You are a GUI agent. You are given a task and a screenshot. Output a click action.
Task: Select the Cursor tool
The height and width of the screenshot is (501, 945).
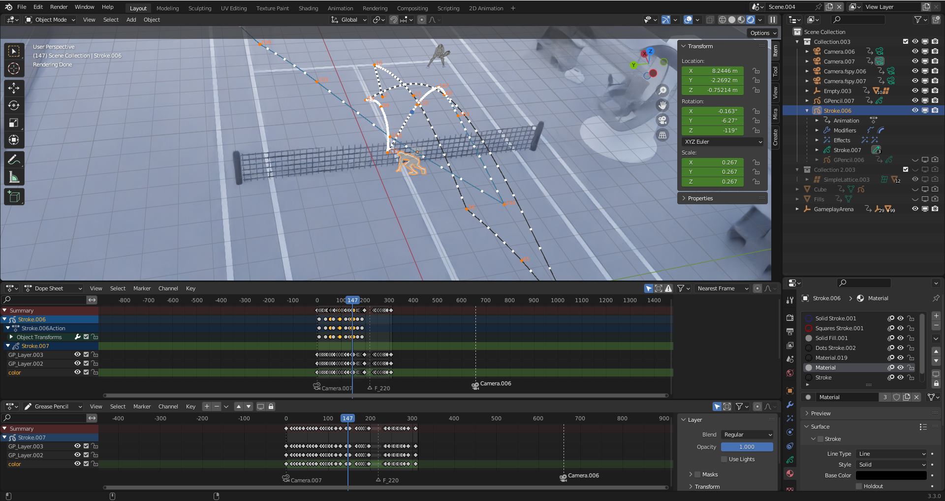pyautogui.click(x=14, y=68)
